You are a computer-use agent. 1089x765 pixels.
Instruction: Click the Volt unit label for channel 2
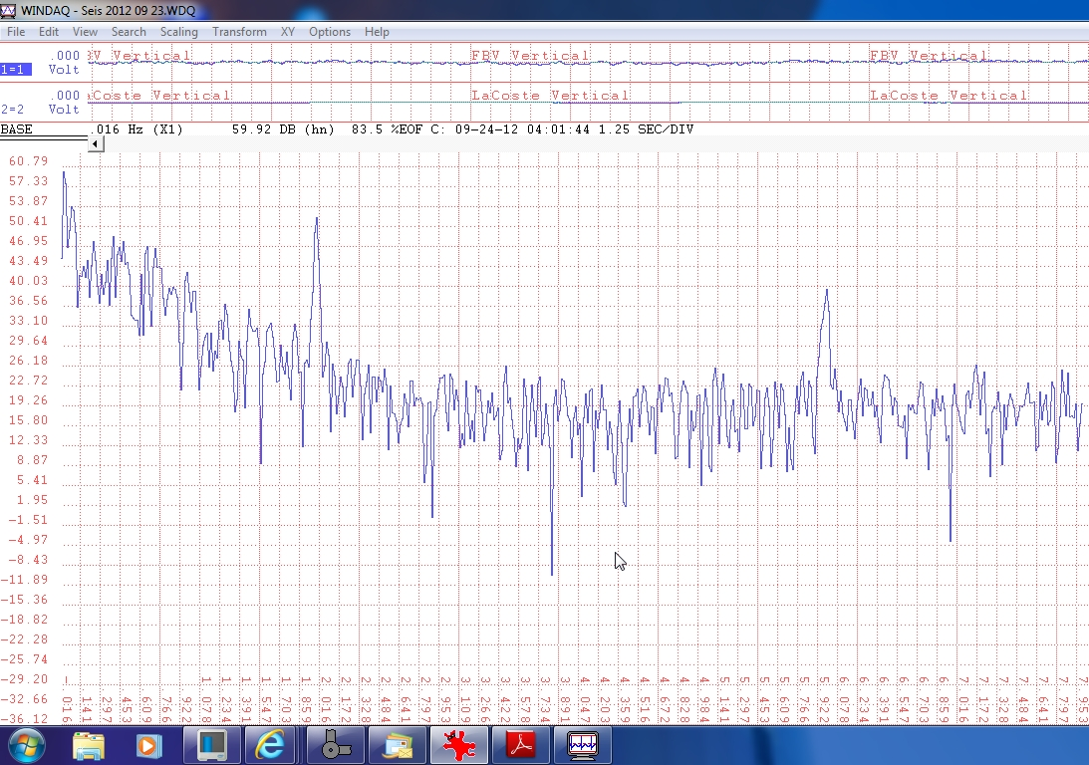tap(64, 109)
